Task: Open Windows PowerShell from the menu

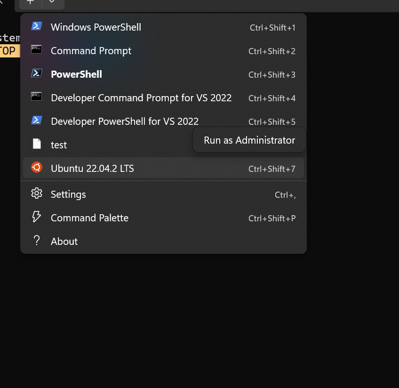Action: (96, 27)
